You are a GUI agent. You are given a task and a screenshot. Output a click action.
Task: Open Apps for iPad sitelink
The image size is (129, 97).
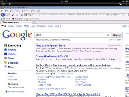(45, 85)
